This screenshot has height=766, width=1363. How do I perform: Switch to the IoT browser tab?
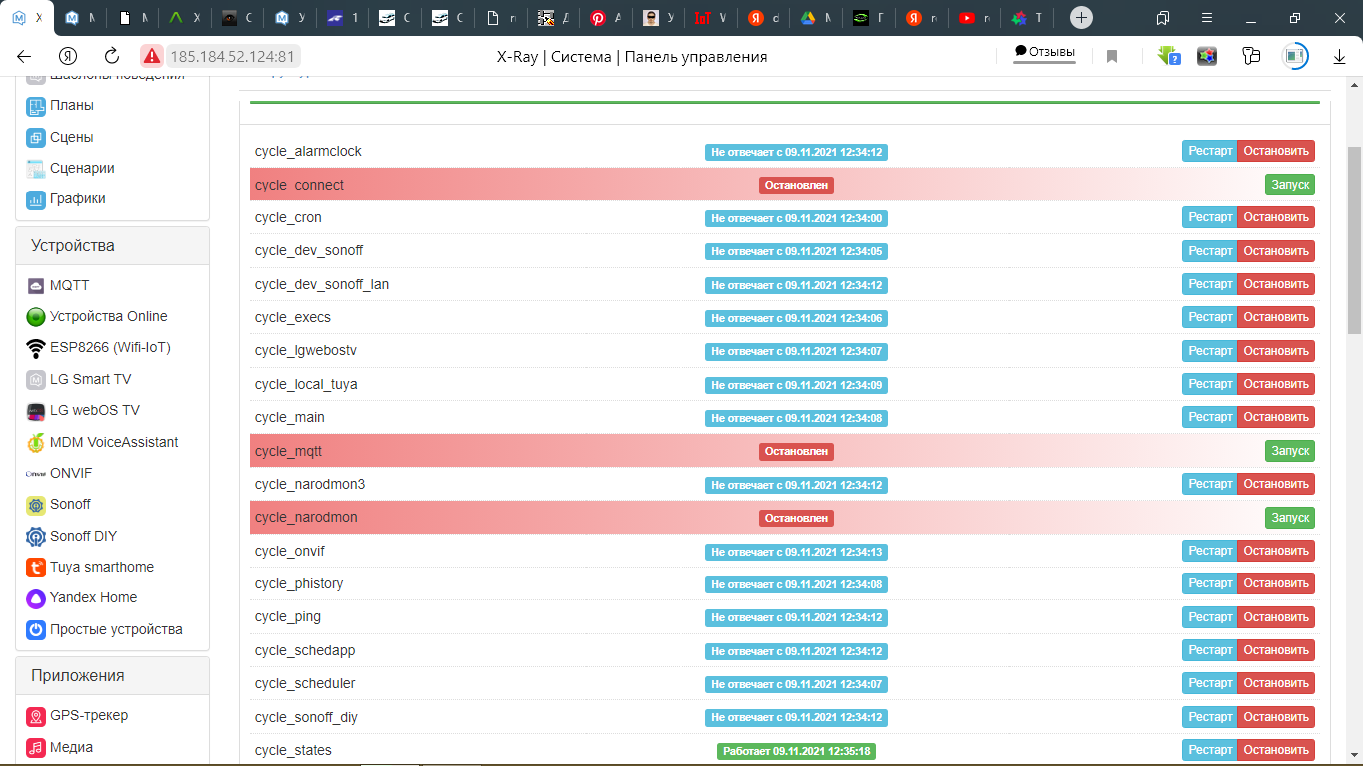pos(711,18)
